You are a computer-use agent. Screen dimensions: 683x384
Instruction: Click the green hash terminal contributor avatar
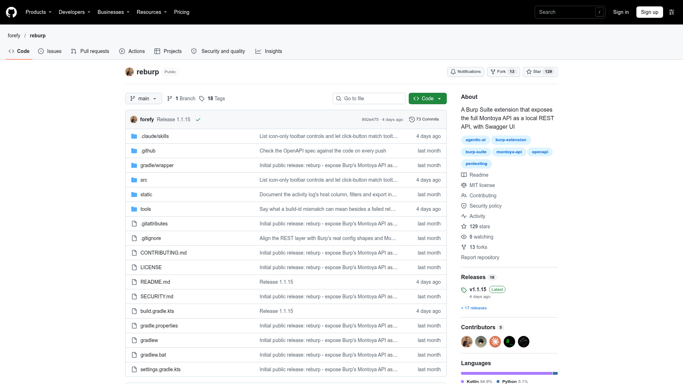point(509,342)
